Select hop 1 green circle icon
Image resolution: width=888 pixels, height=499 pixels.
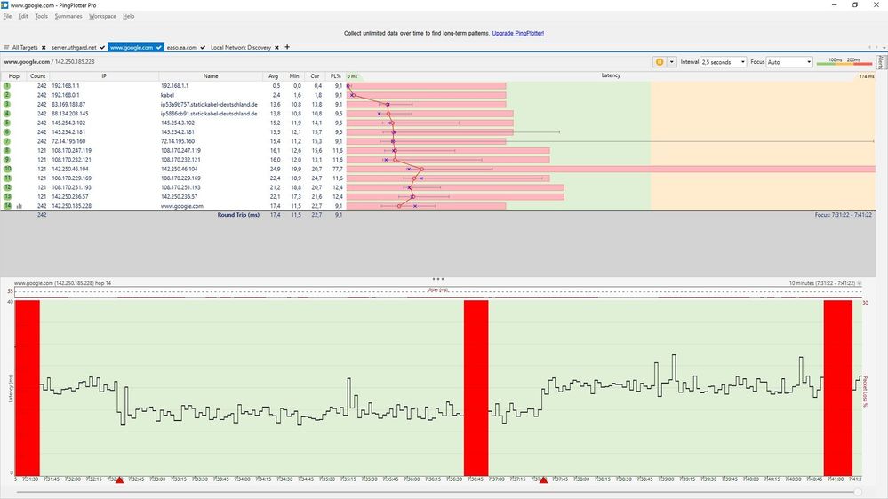point(7,86)
